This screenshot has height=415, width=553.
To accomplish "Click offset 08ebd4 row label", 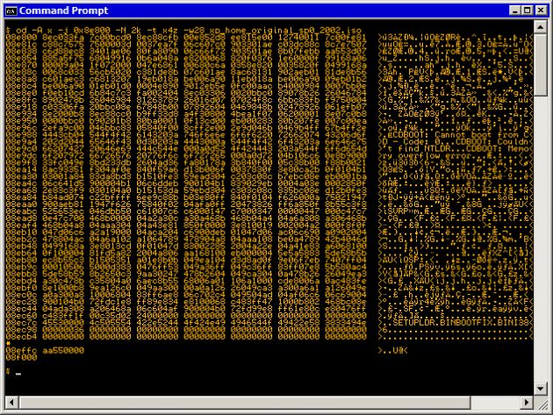I will (21, 281).
